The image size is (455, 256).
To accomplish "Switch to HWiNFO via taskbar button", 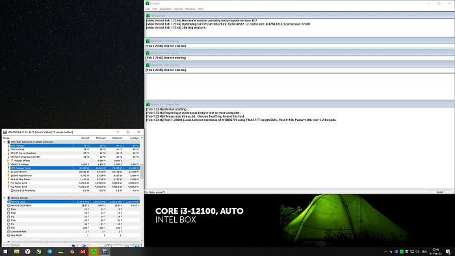I will pos(105,251).
